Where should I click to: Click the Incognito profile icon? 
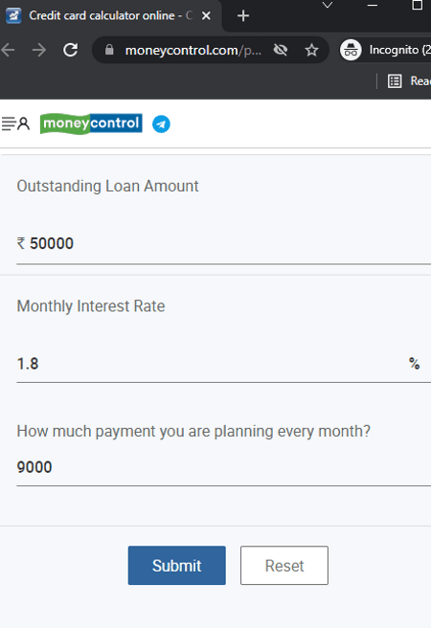click(351, 50)
